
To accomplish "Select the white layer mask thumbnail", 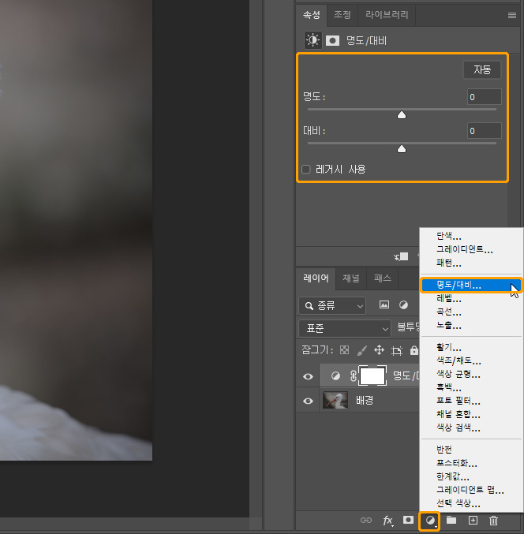I will [372, 375].
